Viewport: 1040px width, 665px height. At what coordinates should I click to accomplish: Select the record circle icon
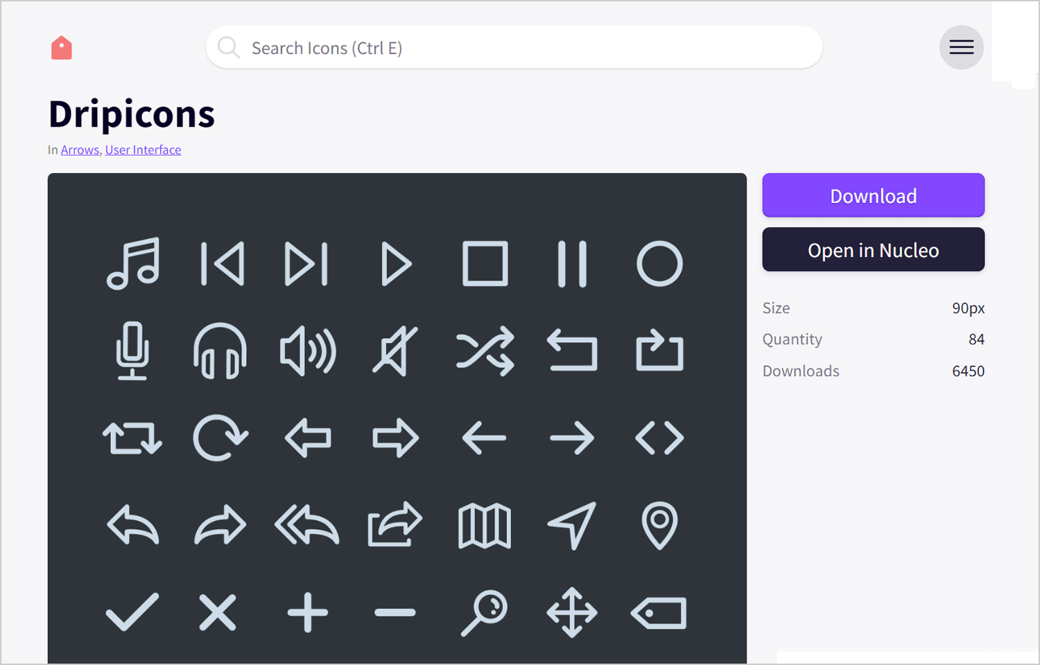659,263
